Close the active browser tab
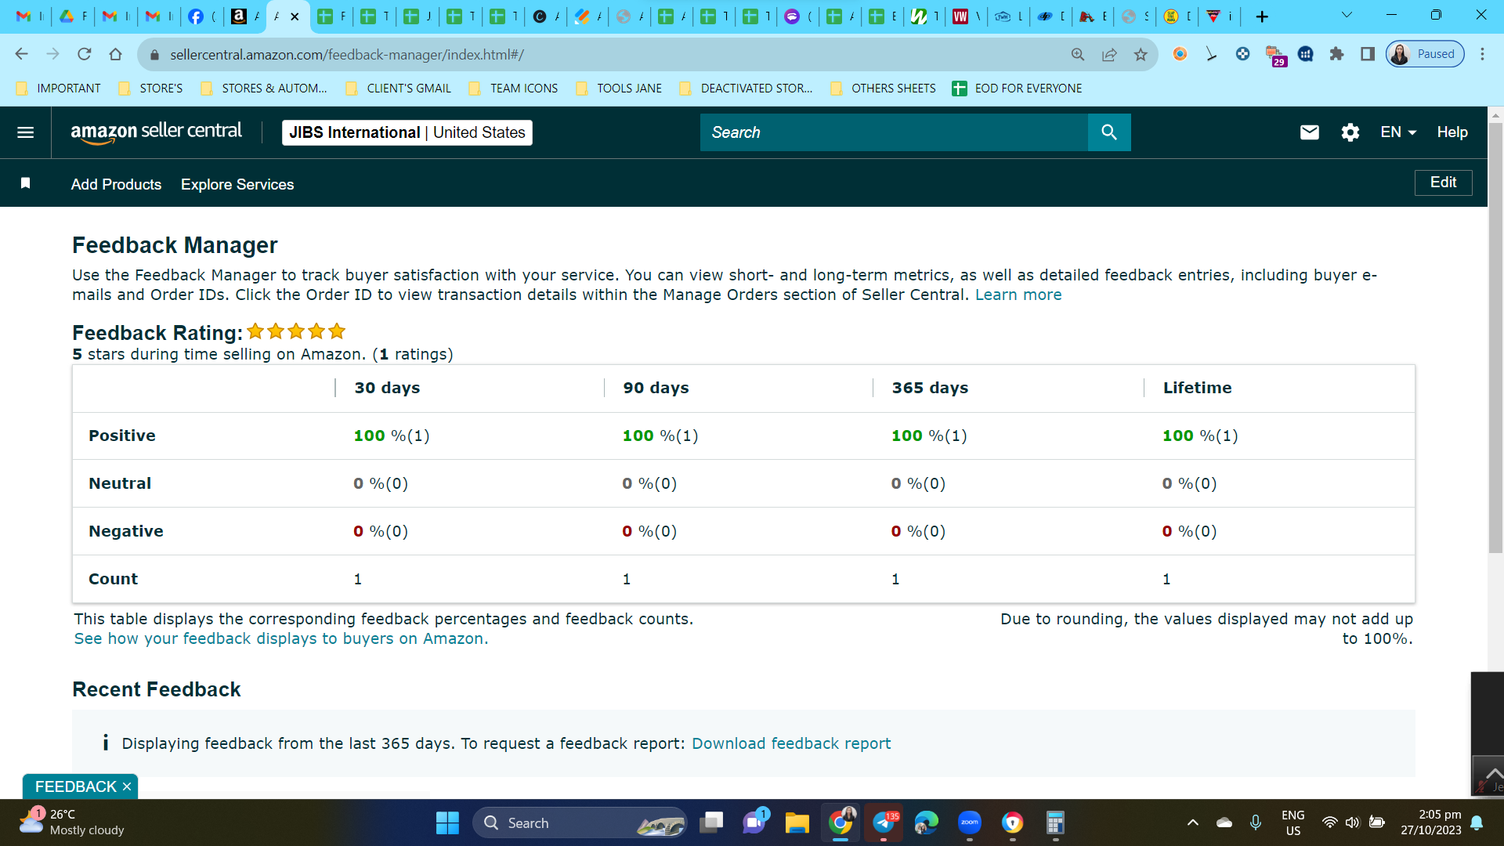This screenshot has height=846, width=1504. (295, 16)
